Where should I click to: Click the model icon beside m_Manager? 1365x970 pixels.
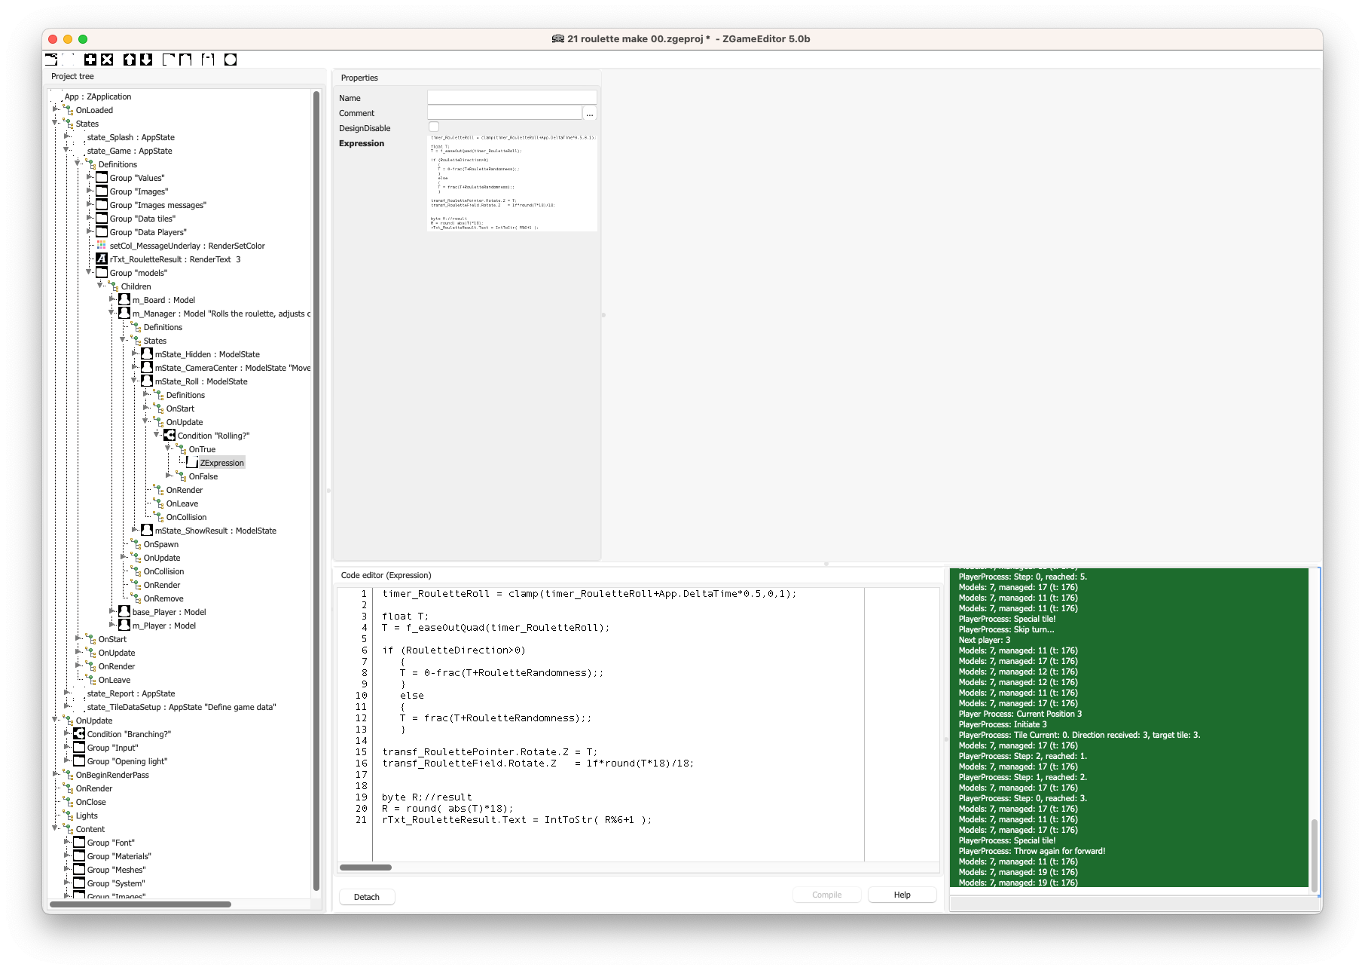click(x=124, y=314)
